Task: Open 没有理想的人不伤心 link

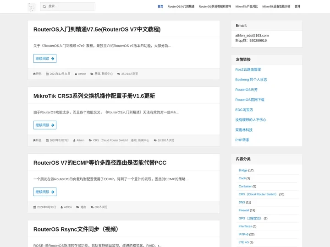Action: (251, 120)
